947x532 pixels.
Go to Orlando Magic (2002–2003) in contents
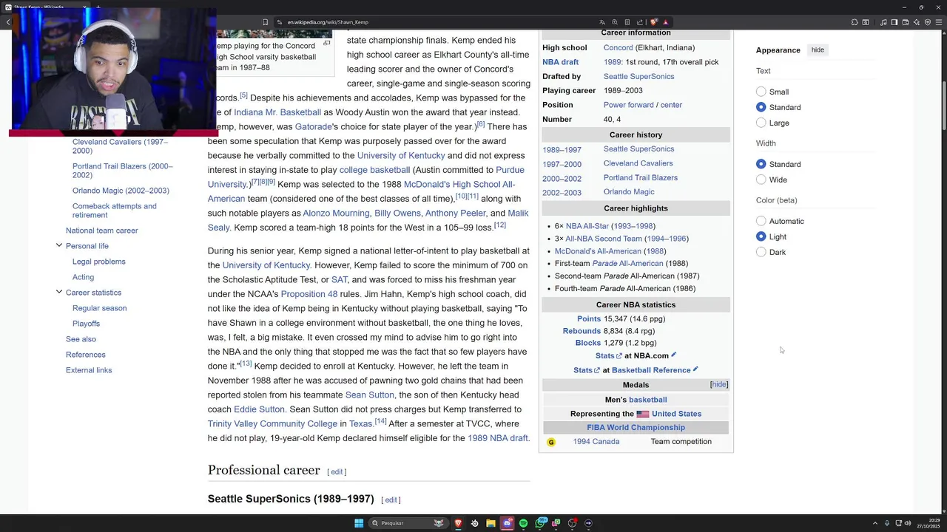tap(121, 191)
